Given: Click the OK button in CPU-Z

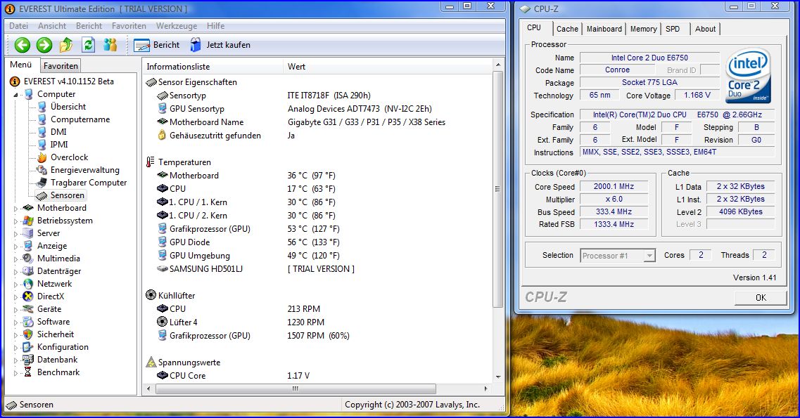Looking at the screenshot, I should click(x=760, y=298).
